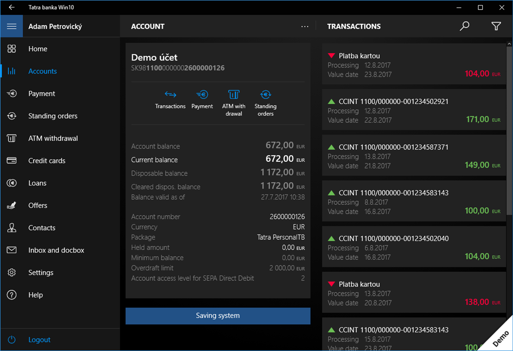
Task: Click the Transactions label under account actions
Action: (x=170, y=106)
